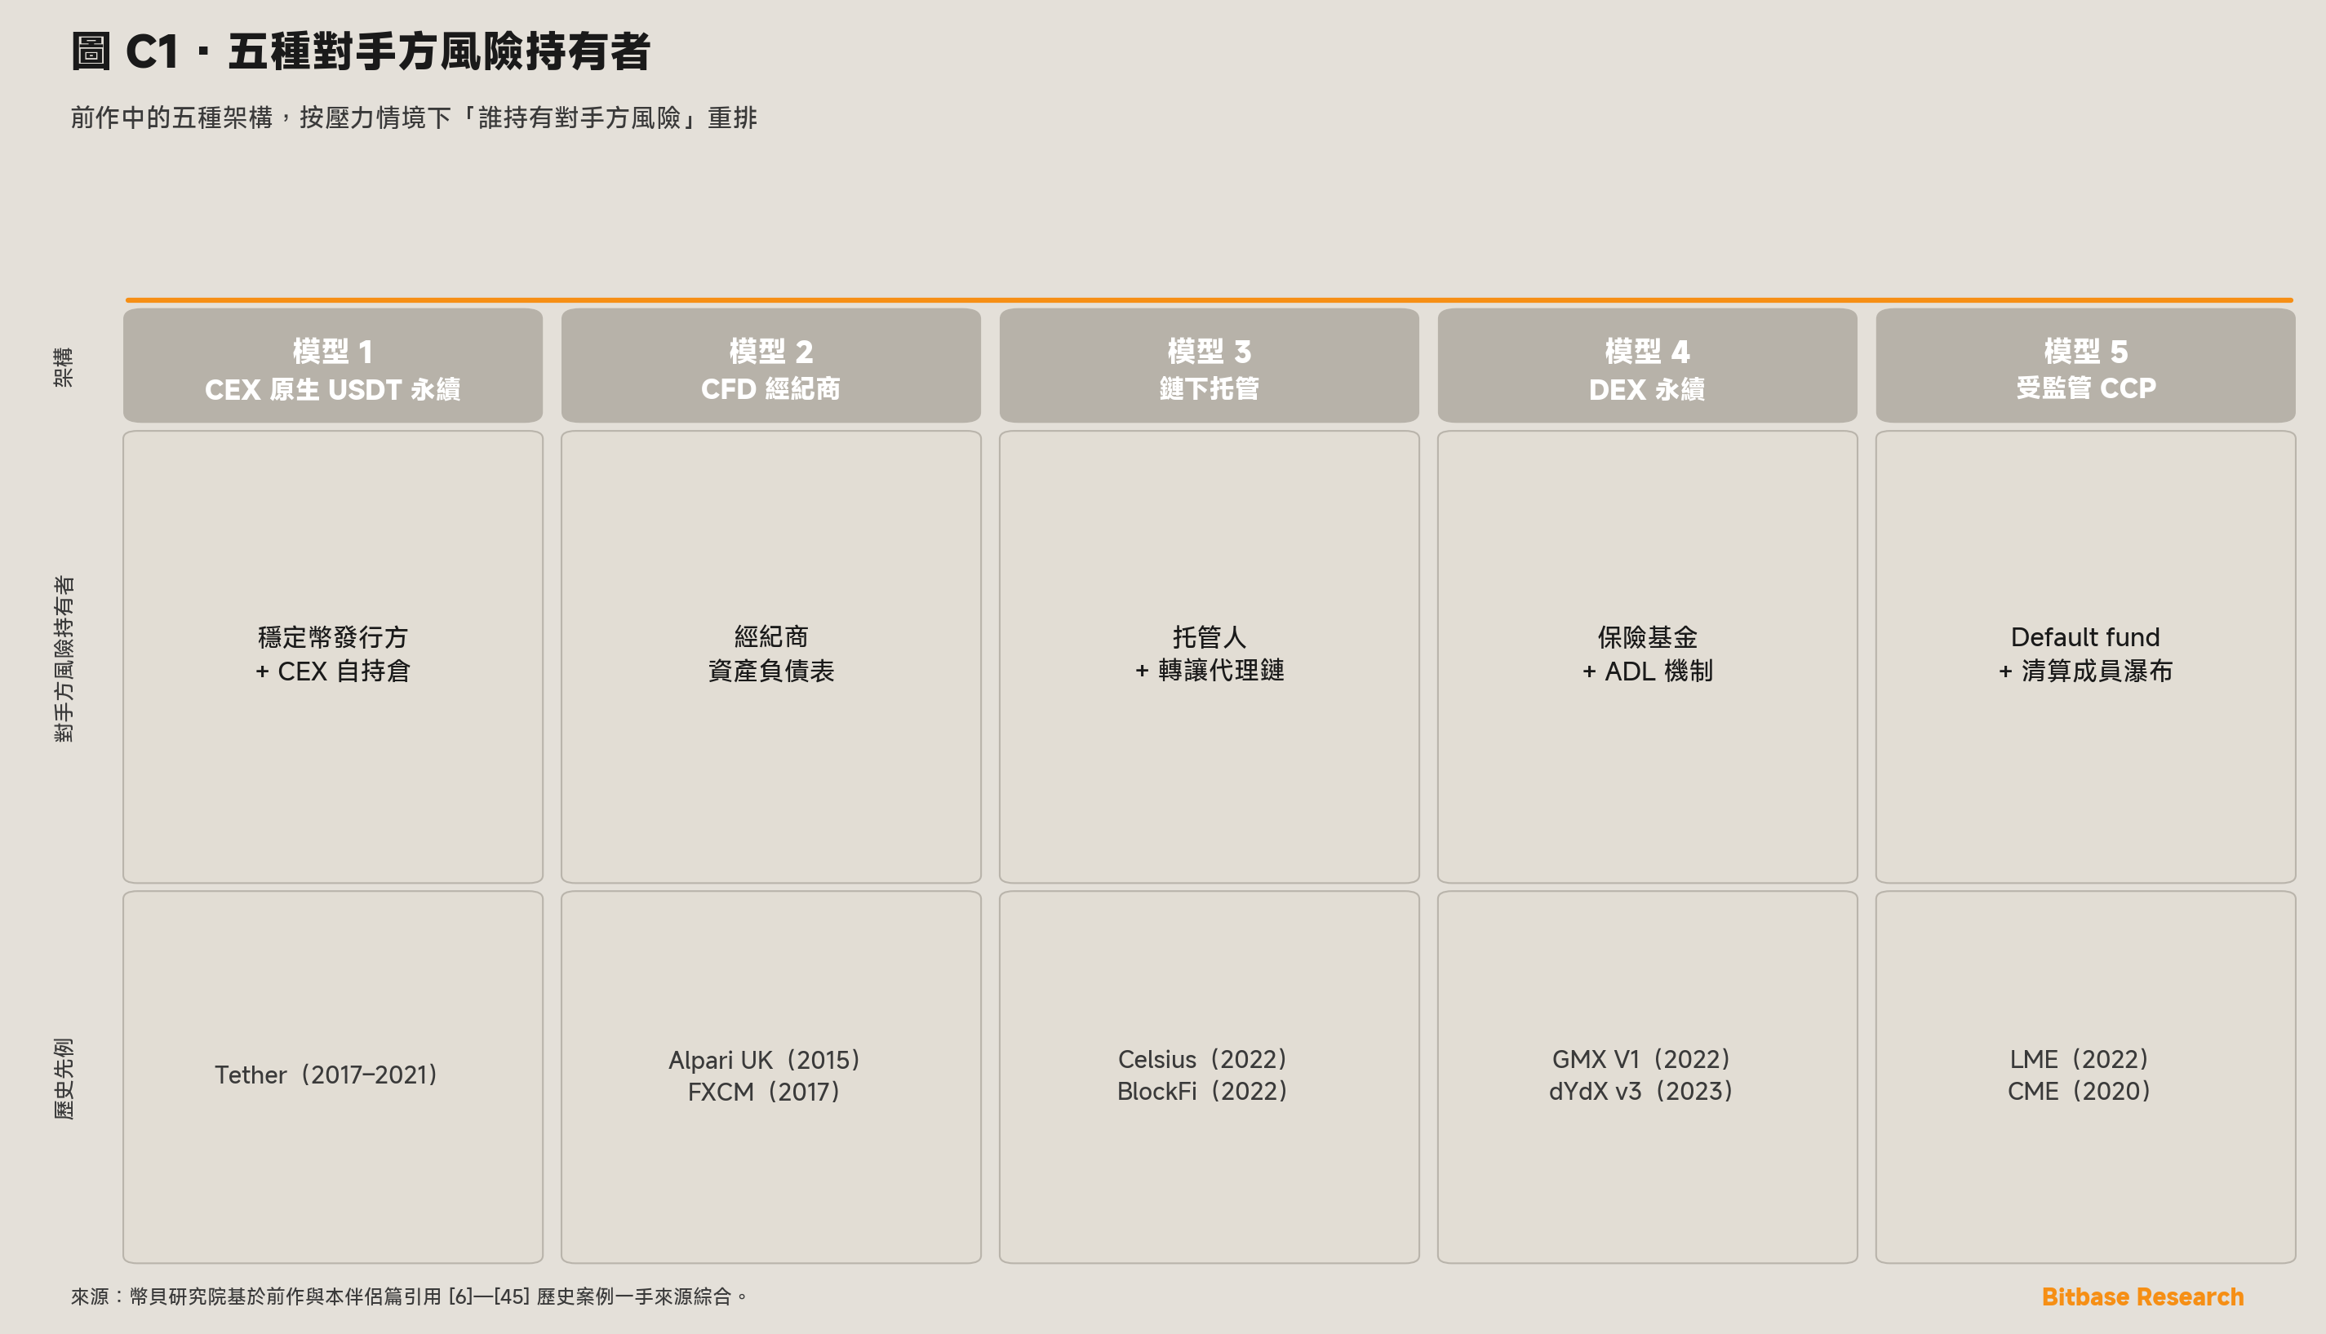Click the 來源 footnote text
Screen dimensions: 2326x1334
pyautogui.click(x=410, y=1296)
